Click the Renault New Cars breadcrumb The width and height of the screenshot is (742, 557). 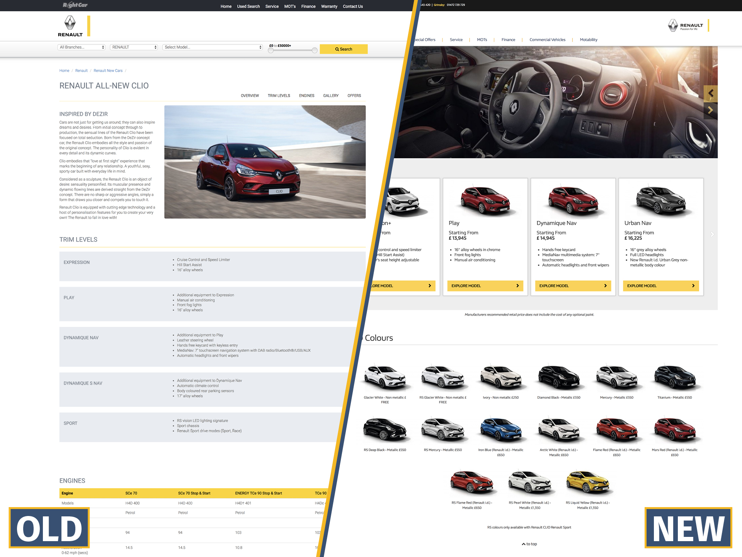click(108, 71)
